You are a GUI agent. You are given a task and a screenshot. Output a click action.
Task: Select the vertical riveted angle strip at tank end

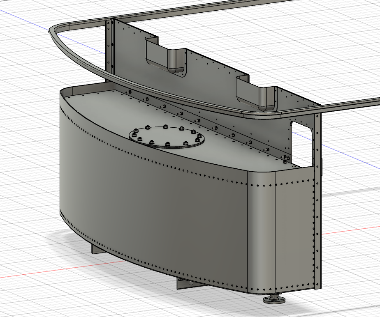[x=318, y=201]
